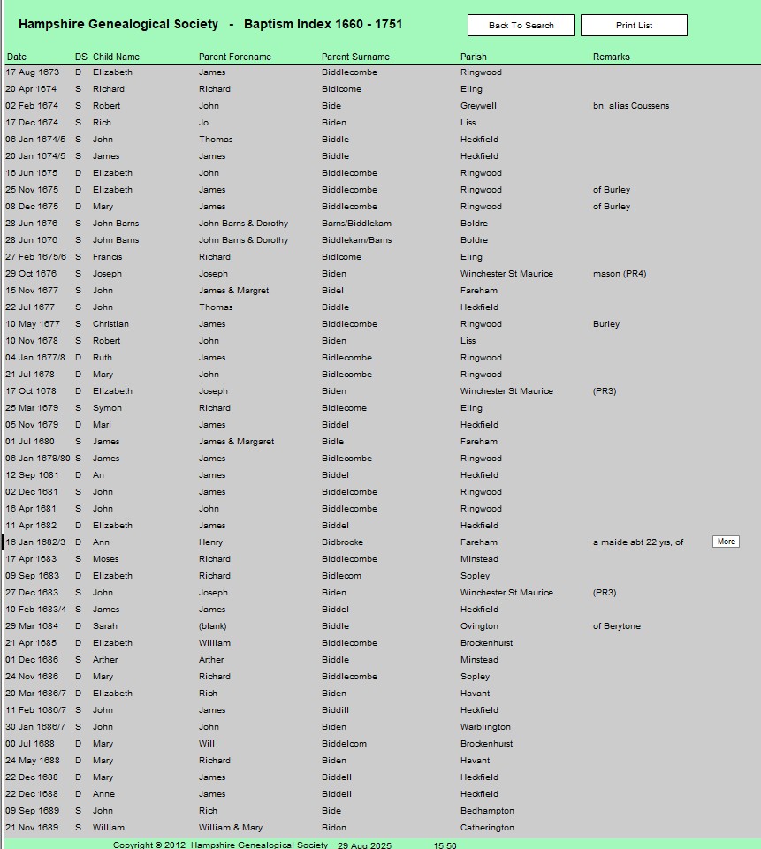Screen dimensions: 761x849
Task: Click child name Christian in the list
Action: click(x=110, y=324)
